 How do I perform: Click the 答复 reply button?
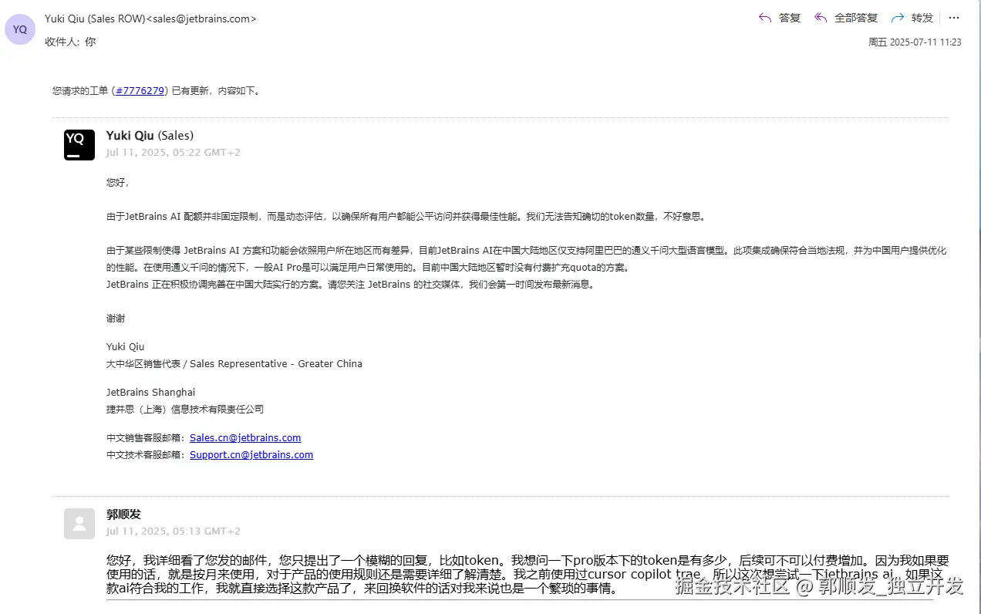(788, 18)
